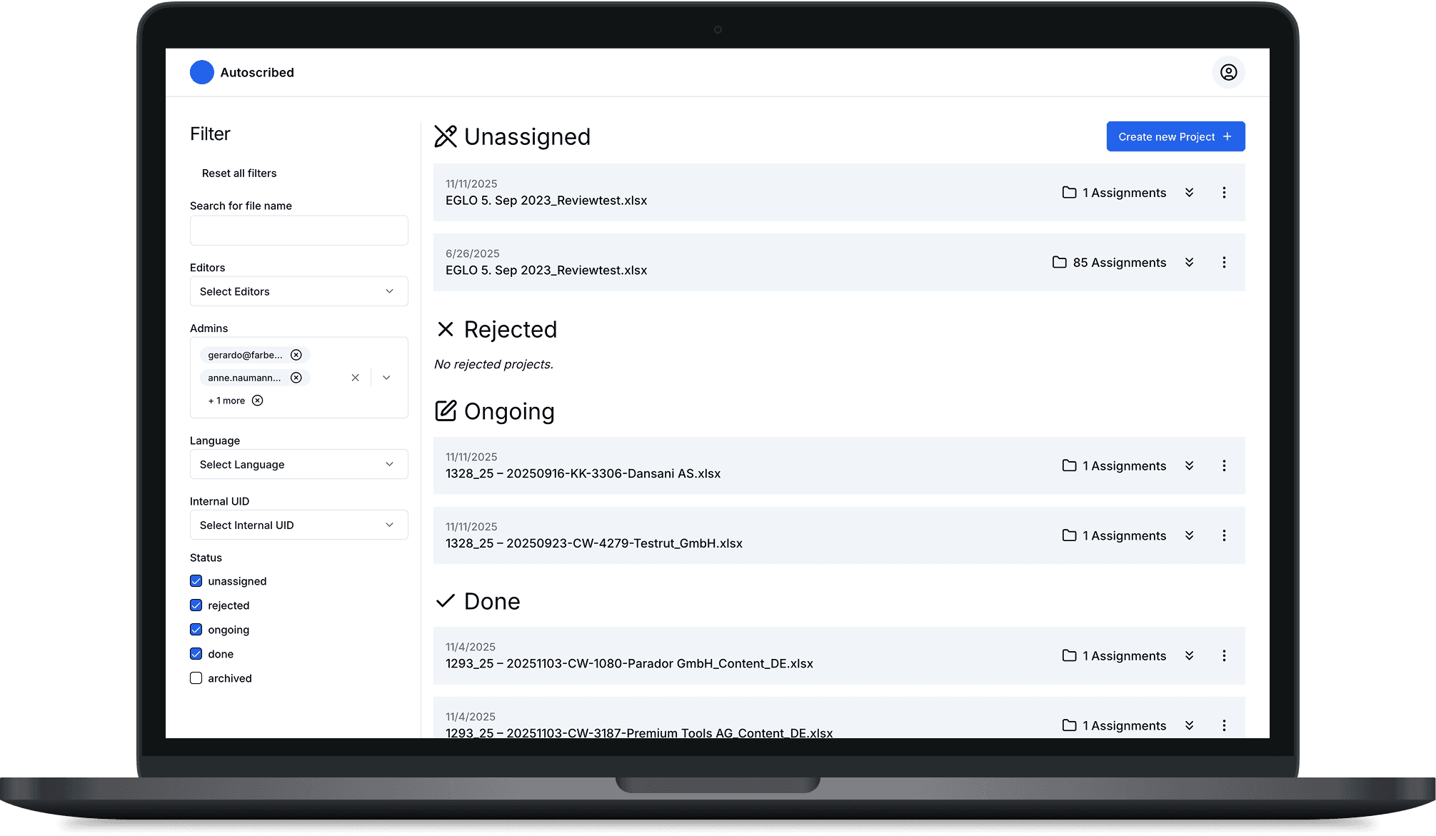Open the kebab menu for 1328_25 Testrut_GmbH project
Image resolution: width=1436 pixels, height=836 pixels.
coord(1225,535)
